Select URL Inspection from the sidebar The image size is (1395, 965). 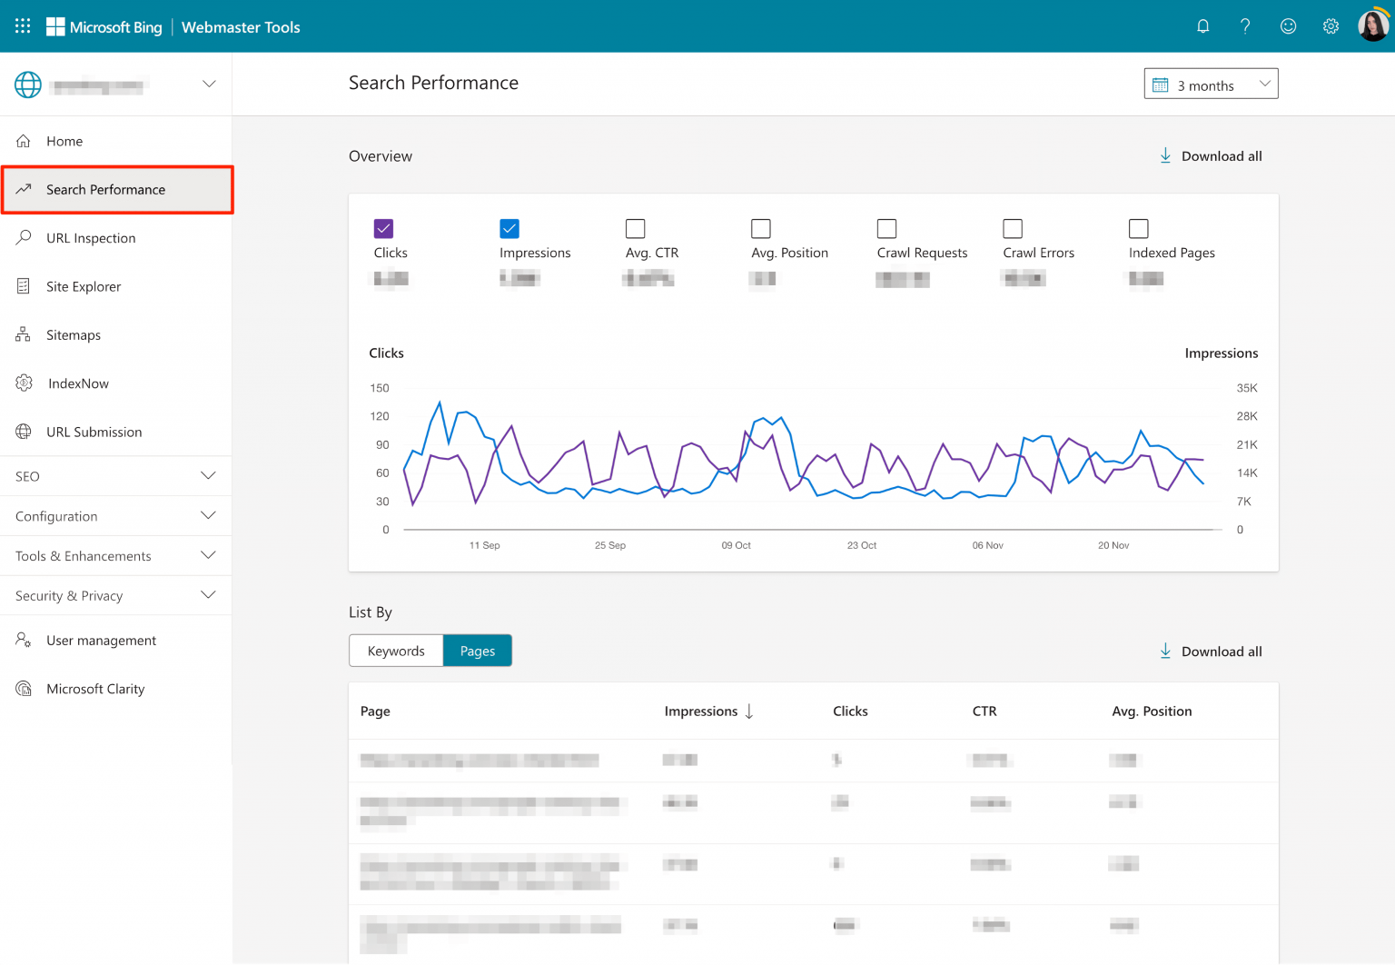[x=91, y=237]
